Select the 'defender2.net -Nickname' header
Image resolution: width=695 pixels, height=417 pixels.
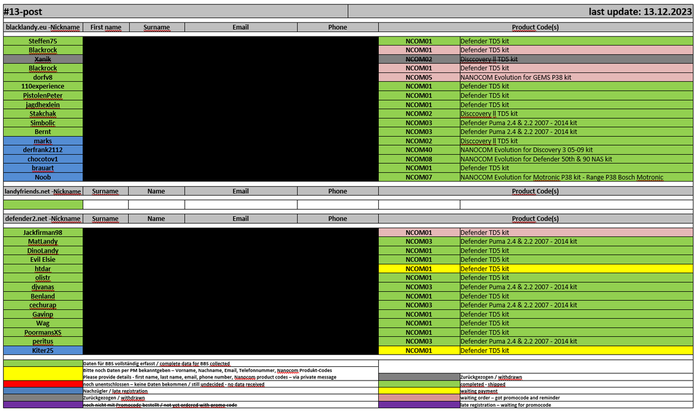tap(43, 218)
